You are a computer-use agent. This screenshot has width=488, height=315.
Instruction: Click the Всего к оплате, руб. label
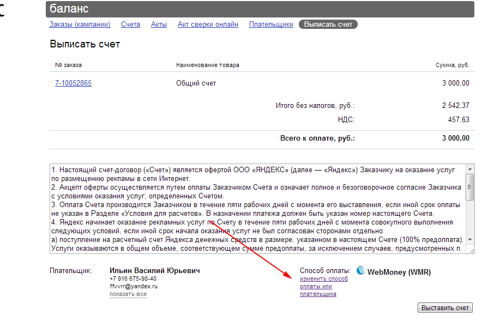317,138
